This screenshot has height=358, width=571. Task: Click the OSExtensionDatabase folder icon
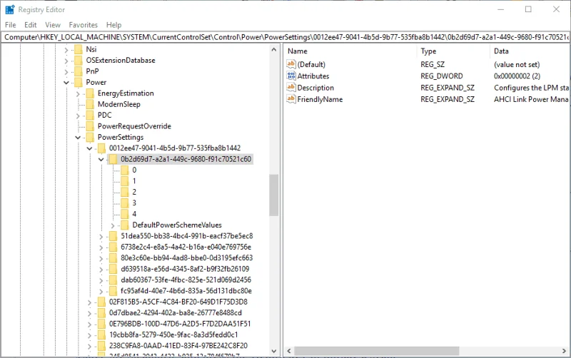[79, 61]
